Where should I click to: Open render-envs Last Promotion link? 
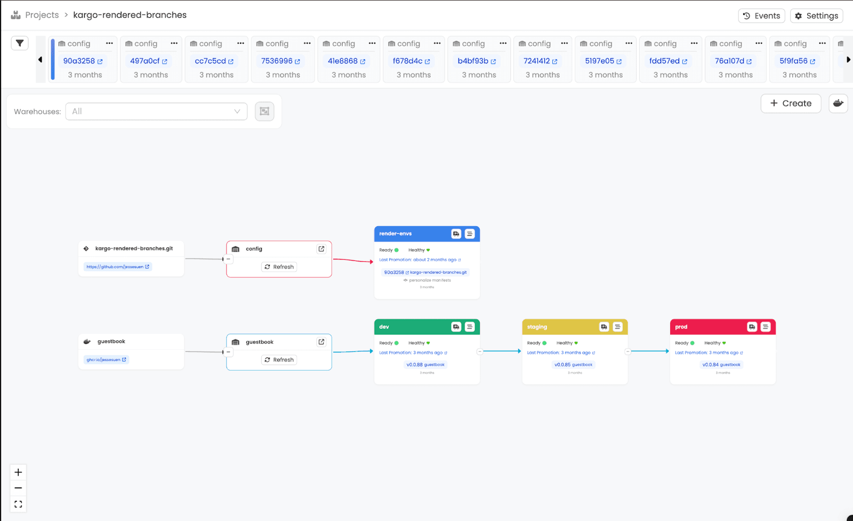(x=420, y=260)
